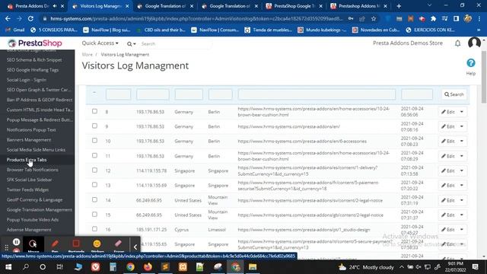This screenshot has width=487, height=274.
Task: Open the Windows notification center icon
Action: [x=475, y=267]
